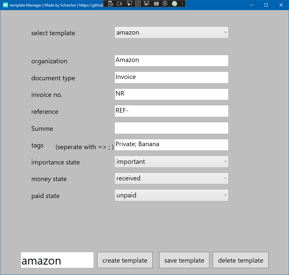Click the camera icon in debug toolbar
This screenshot has width=289, height=275.
[x=119, y=4]
